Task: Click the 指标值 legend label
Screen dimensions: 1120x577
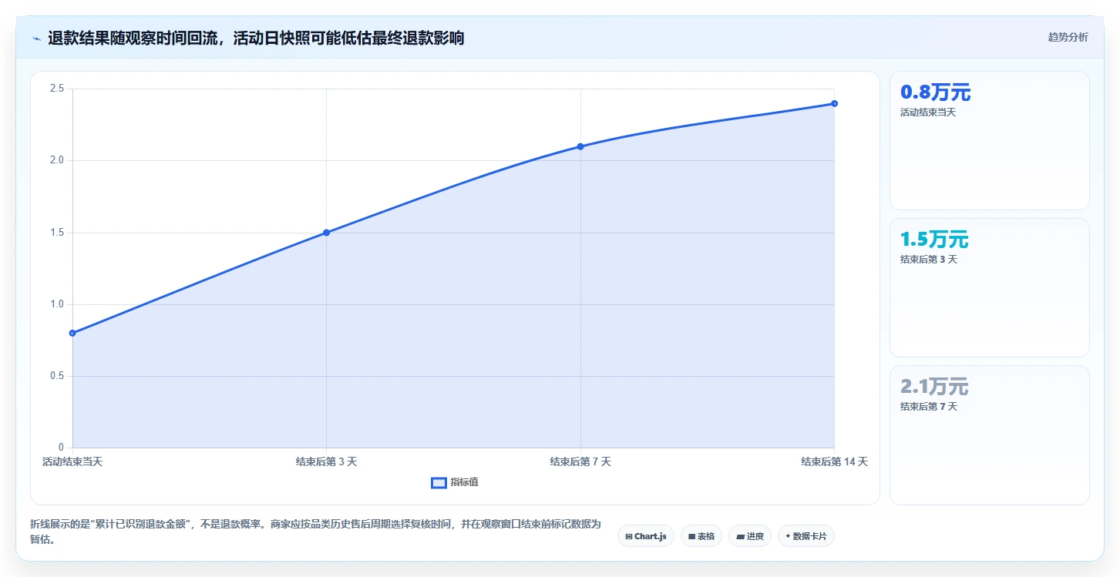Action: (x=465, y=482)
